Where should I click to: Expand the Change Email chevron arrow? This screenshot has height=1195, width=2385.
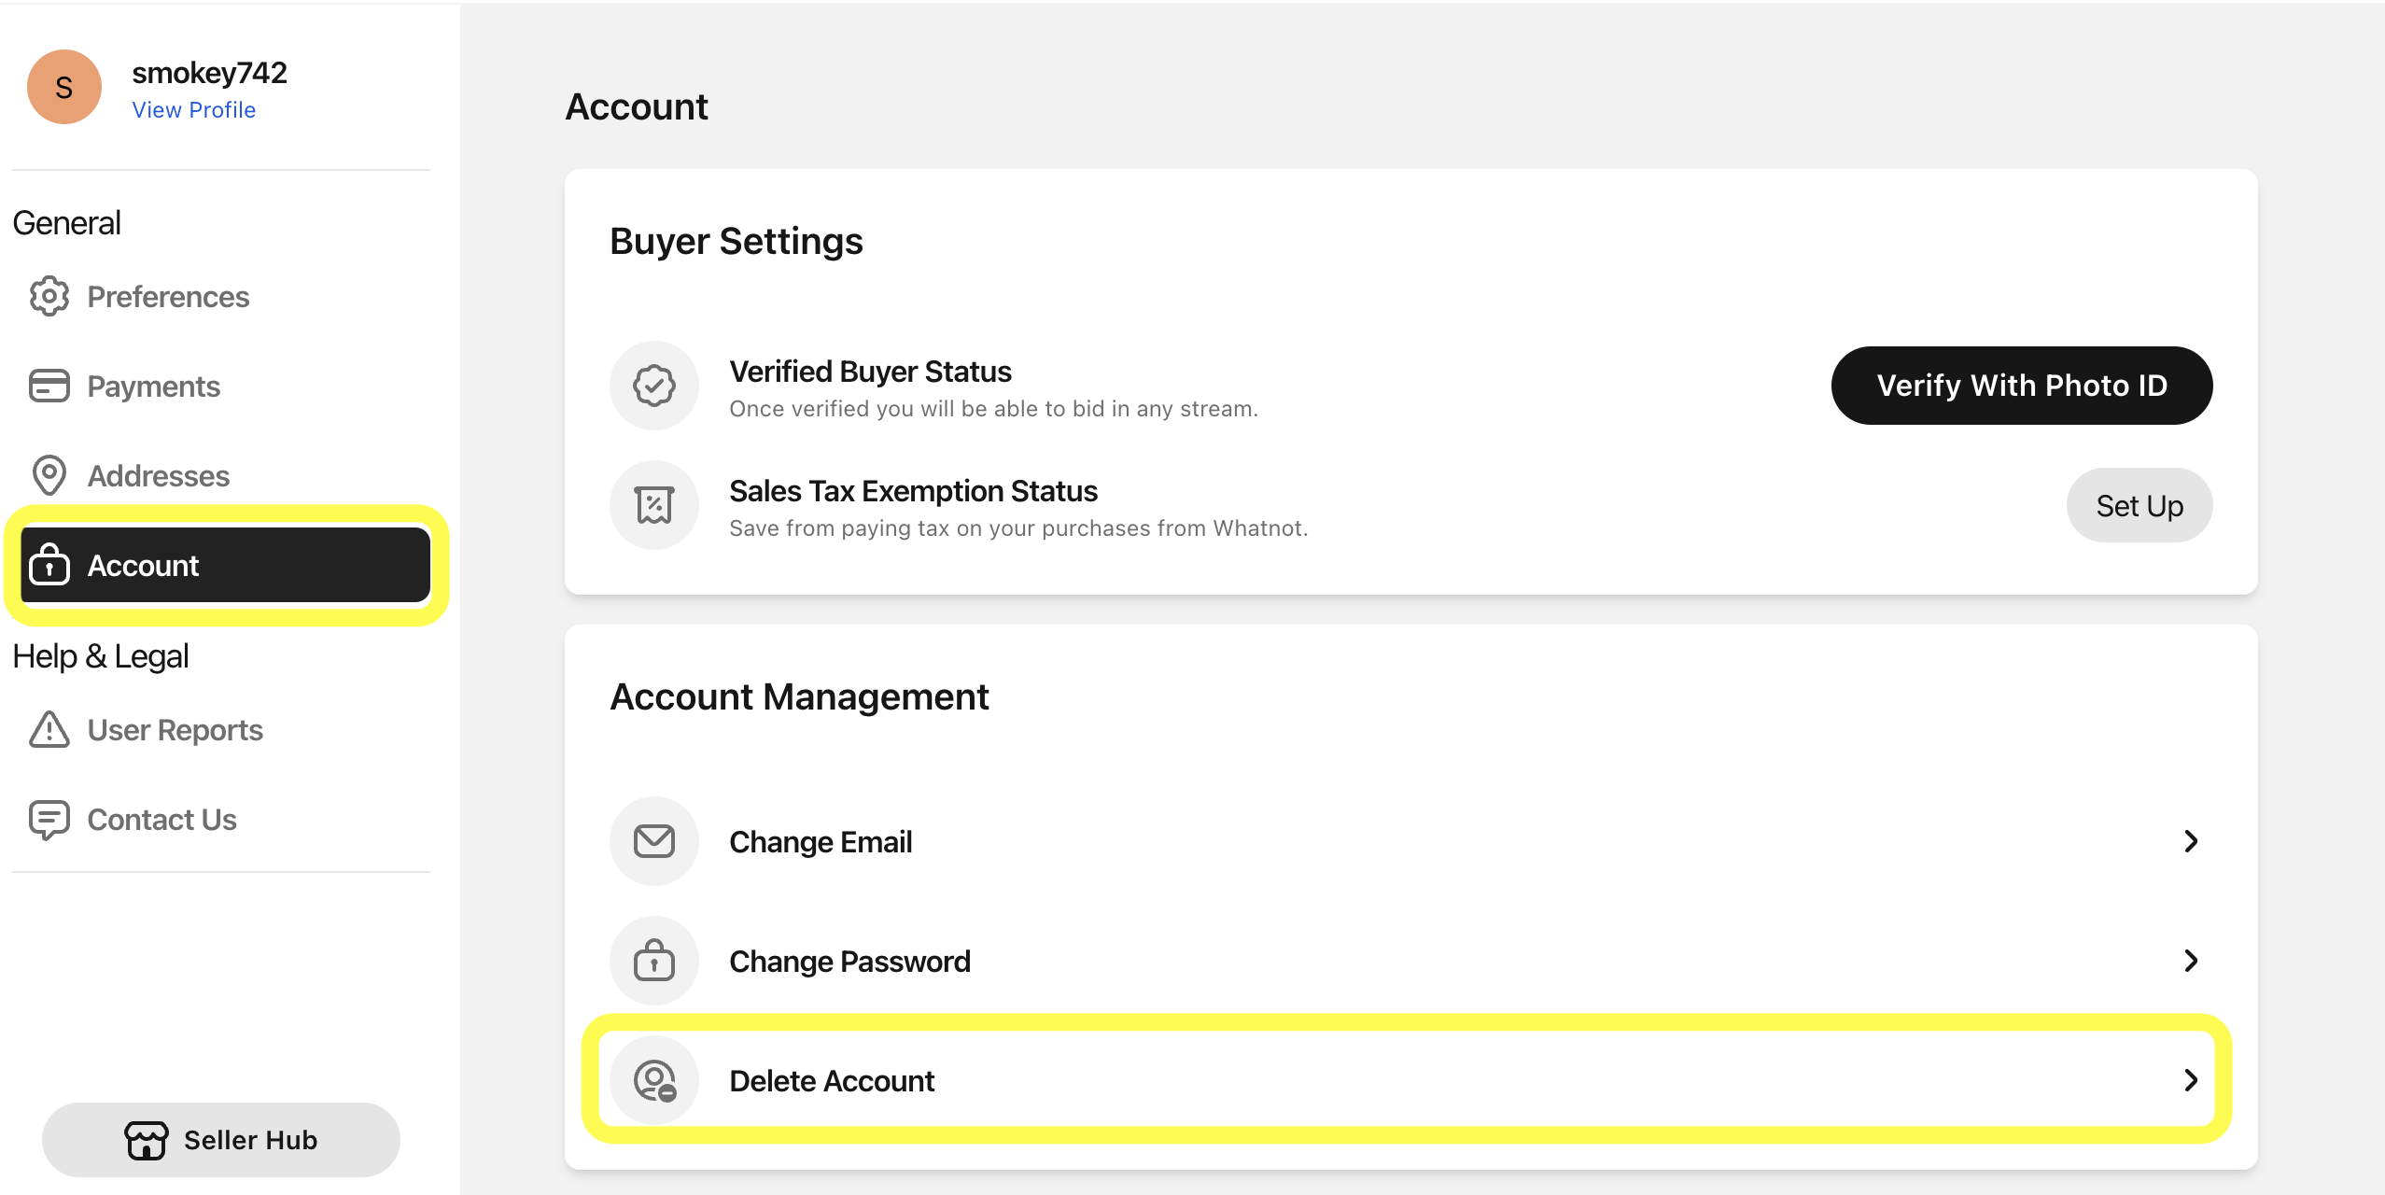point(2191,841)
